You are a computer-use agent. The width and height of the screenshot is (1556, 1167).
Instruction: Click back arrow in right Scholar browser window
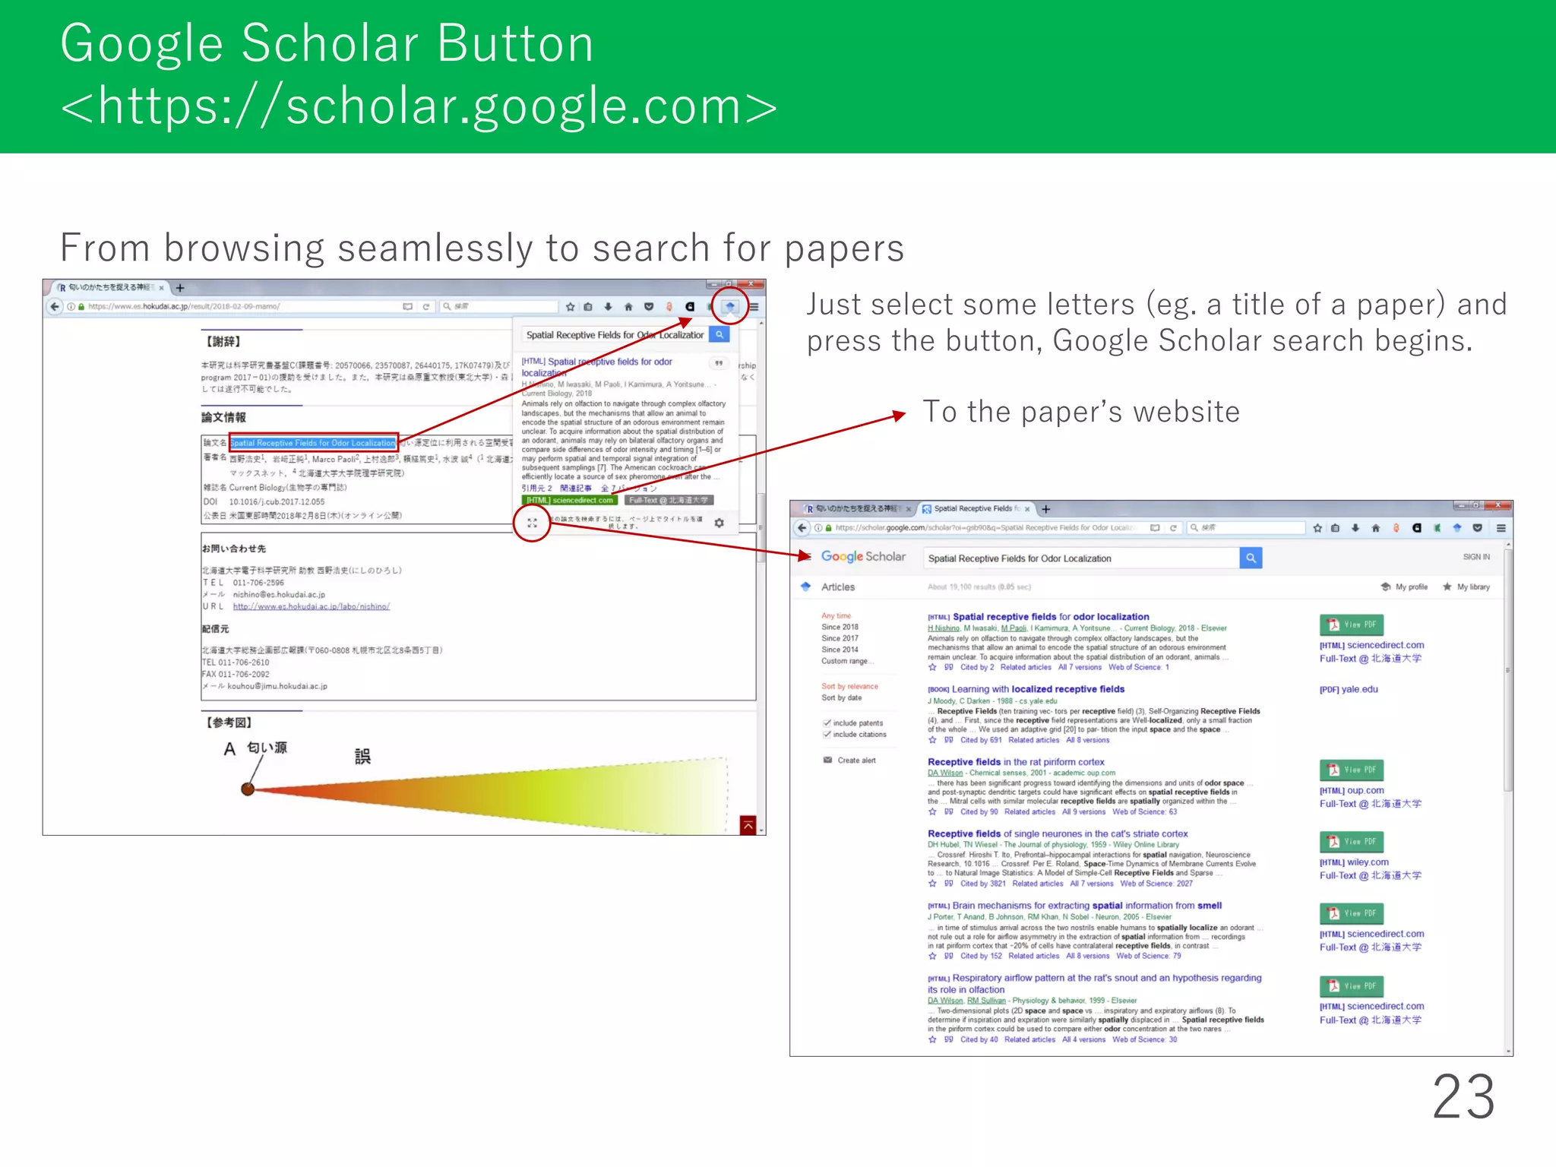pyautogui.click(x=802, y=528)
